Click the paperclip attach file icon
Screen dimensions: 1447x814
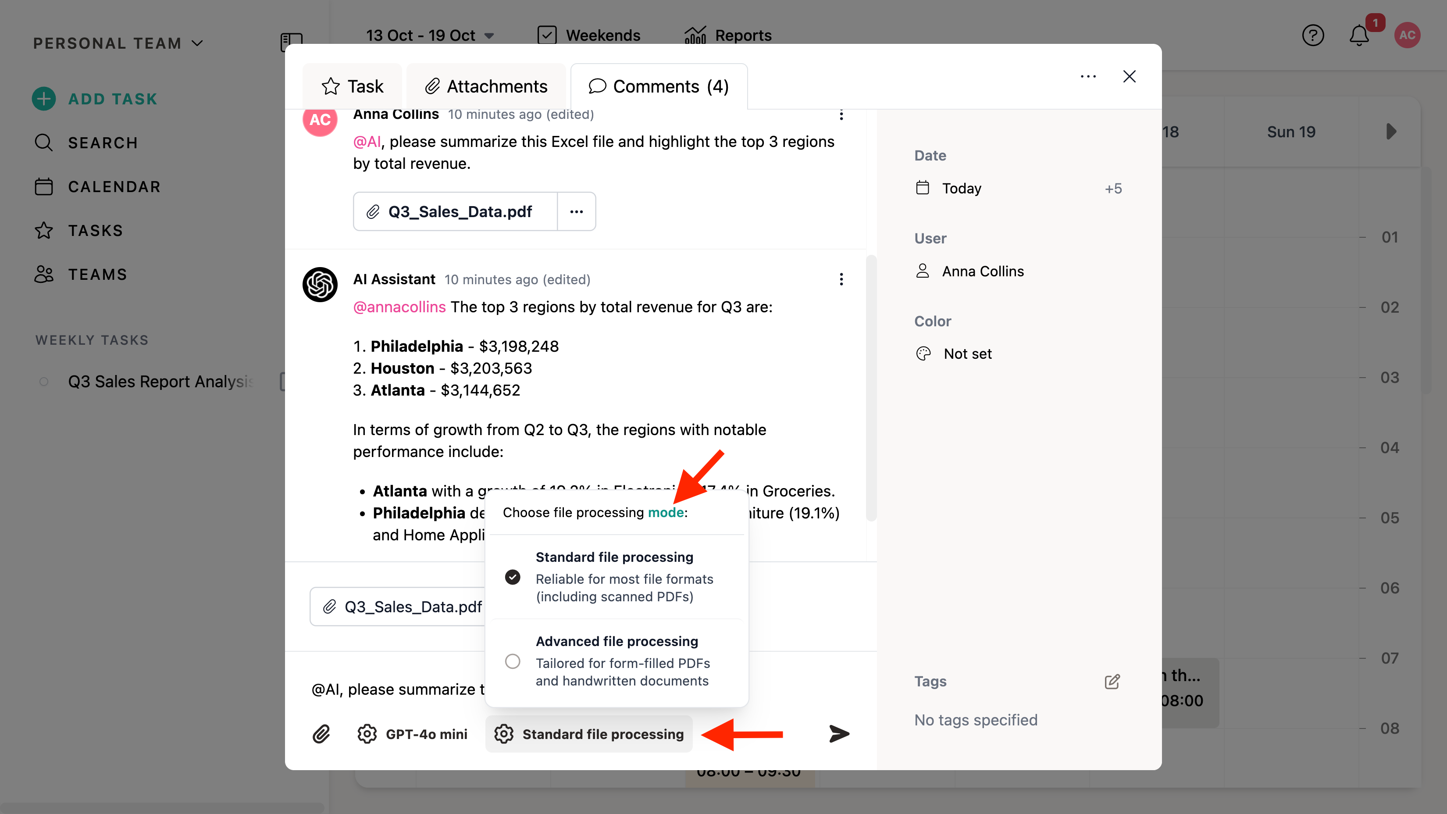[x=321, y=734]
